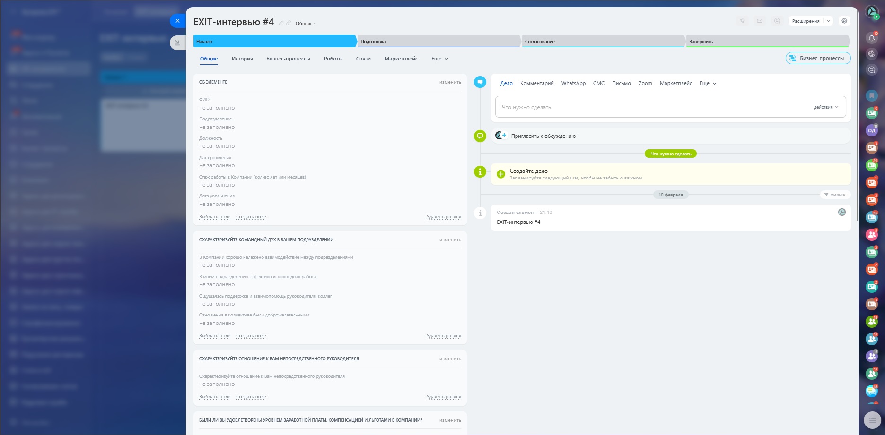885x435 pixels.
Task: Expand the Еще menu in timeline editor
Action: click(708, 83)
